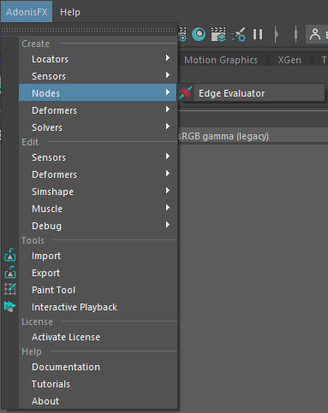Open the sRGB gamma (legacy) dropdown

click(x=253, y=136)
